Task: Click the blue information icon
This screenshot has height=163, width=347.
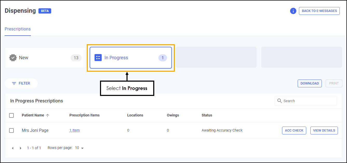Action: click(293, 11)
